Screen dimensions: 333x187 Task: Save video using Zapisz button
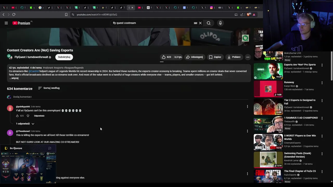pos(215,57)
